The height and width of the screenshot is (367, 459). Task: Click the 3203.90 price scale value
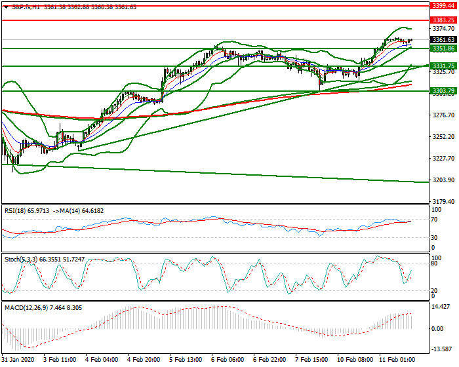pyautogui.click(x=443, y=180)
